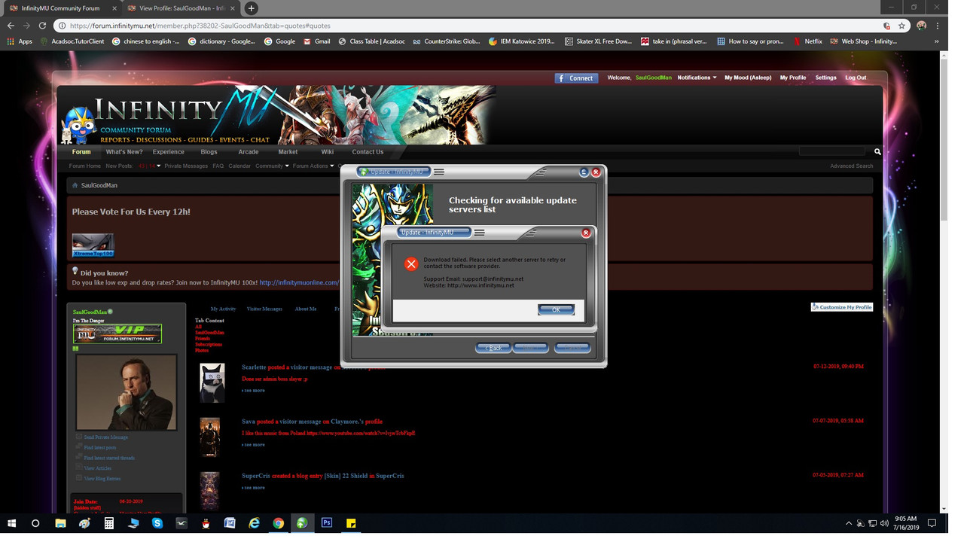
Task: Expand the Forum Actions dropdown
Action: (x=313, y=166)
